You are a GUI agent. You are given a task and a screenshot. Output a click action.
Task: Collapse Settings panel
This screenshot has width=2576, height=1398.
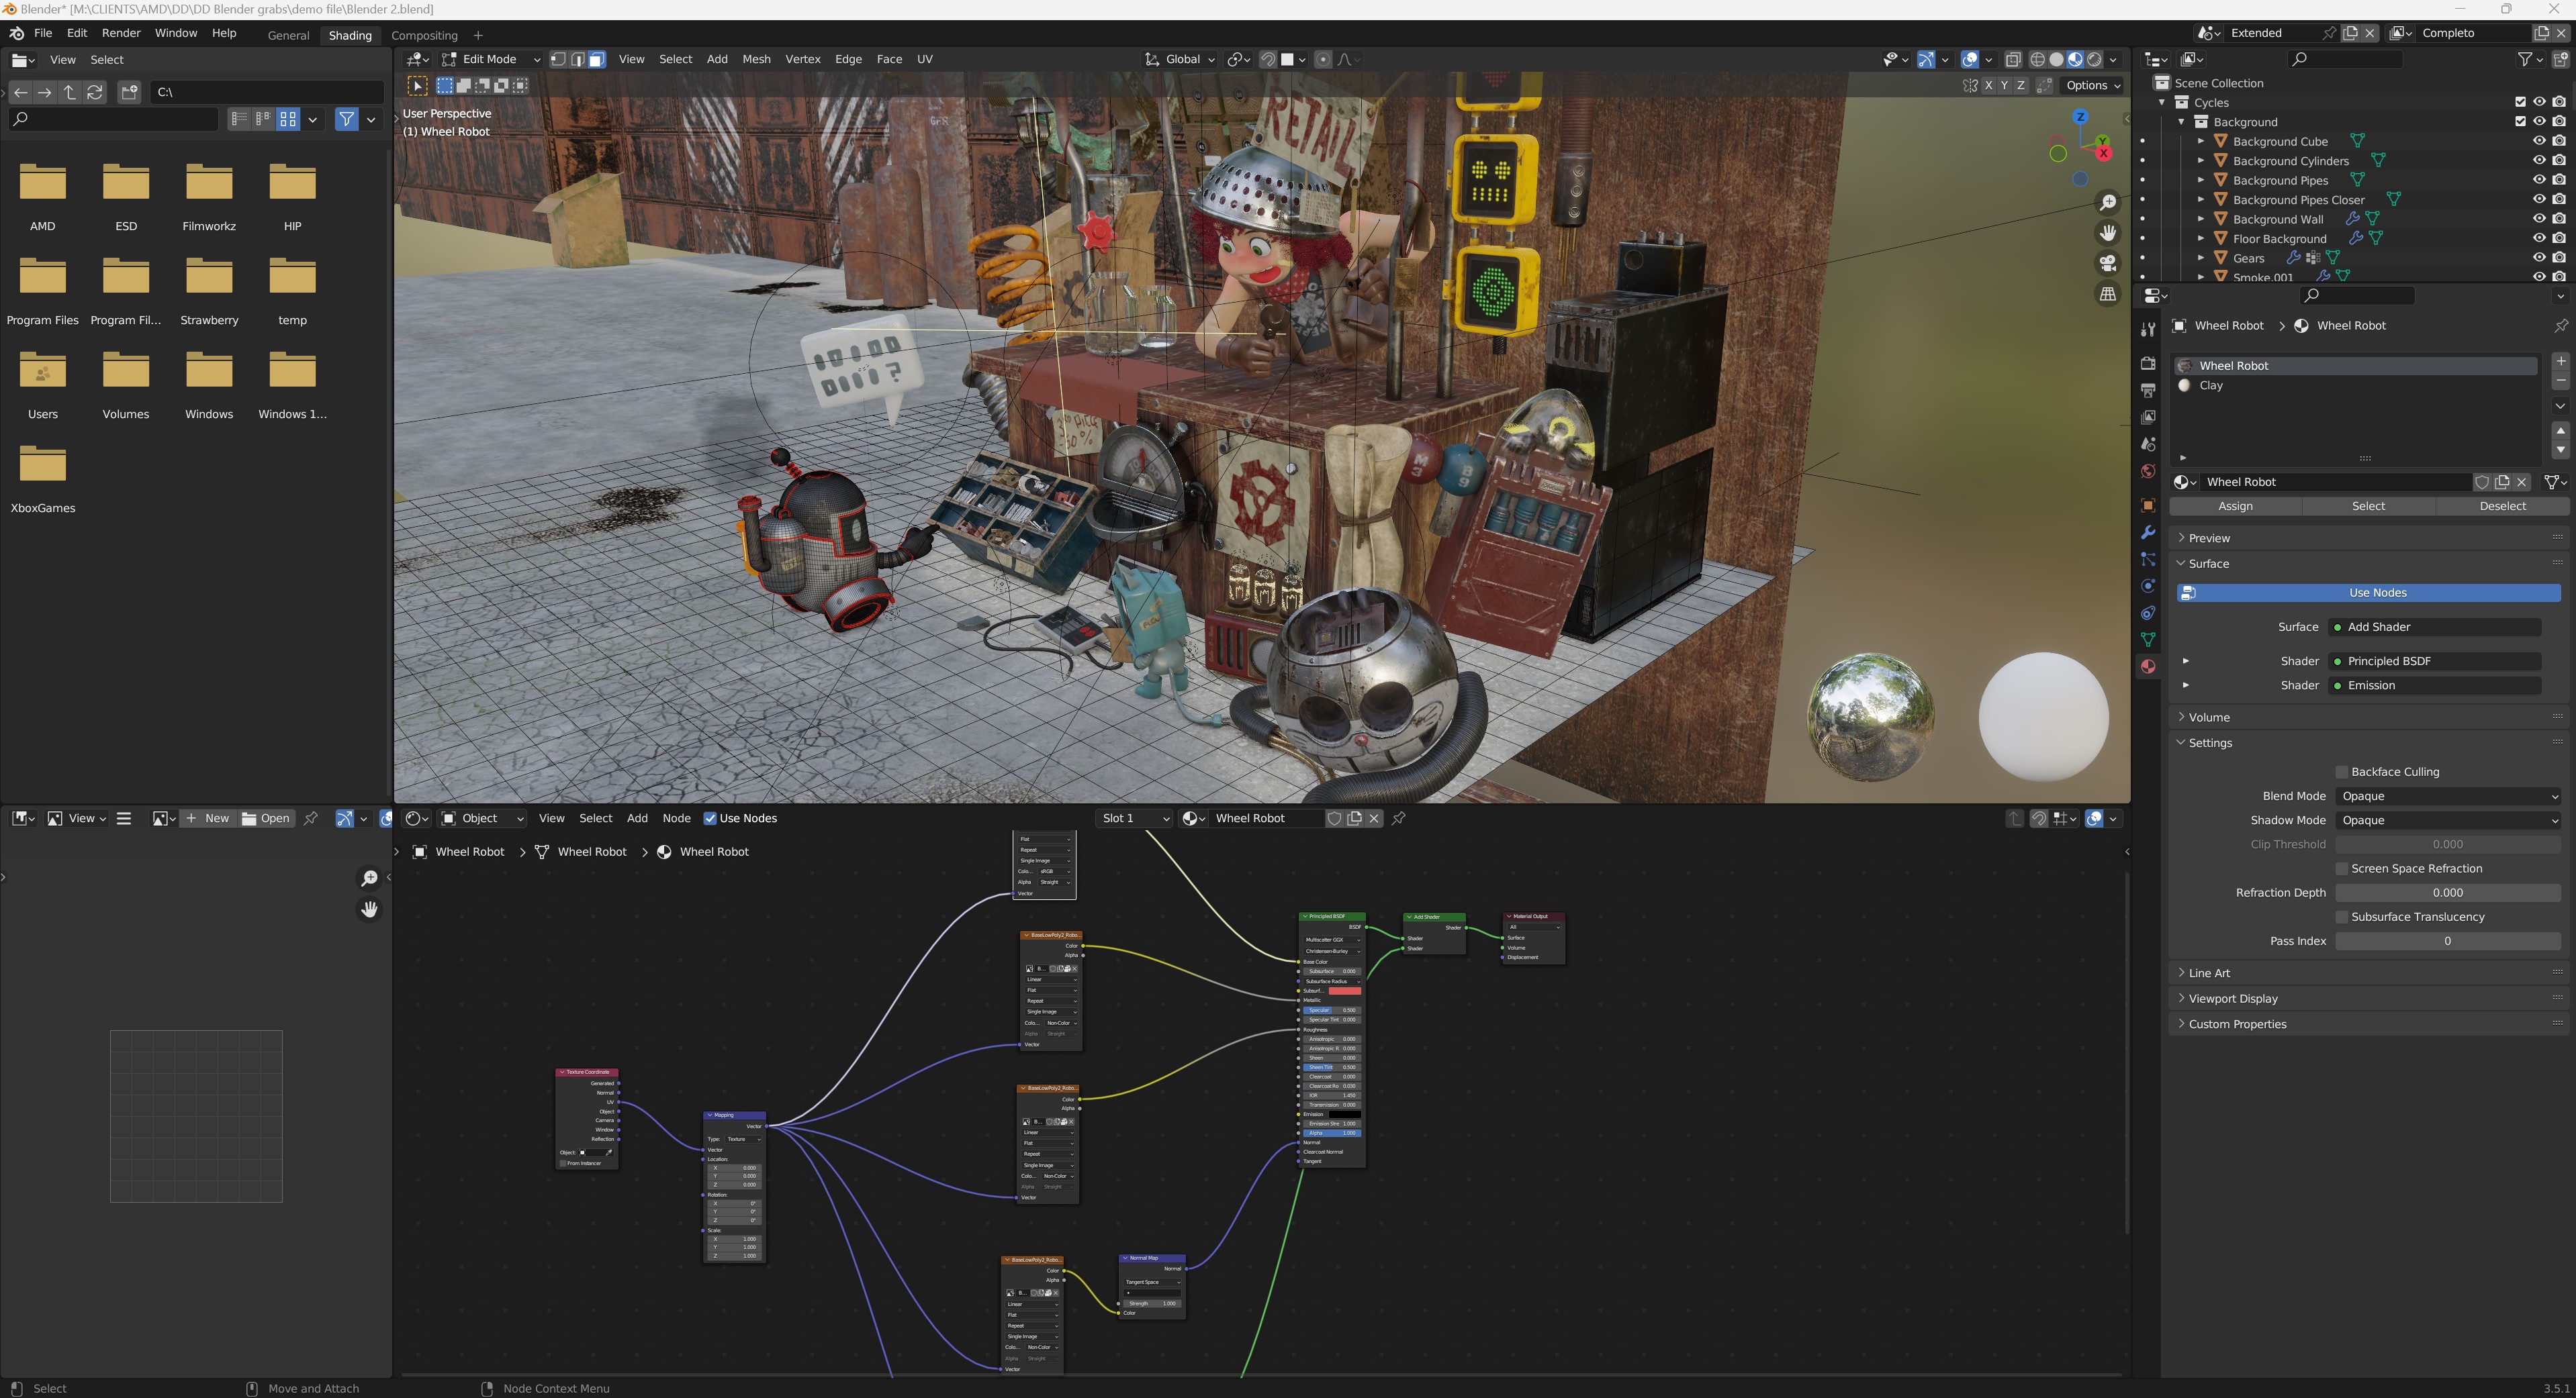point(2210,742)
